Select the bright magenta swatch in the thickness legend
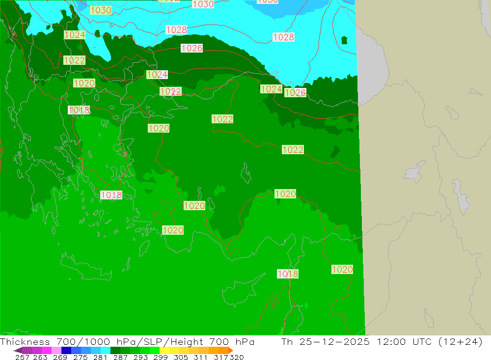 [47, 350]
